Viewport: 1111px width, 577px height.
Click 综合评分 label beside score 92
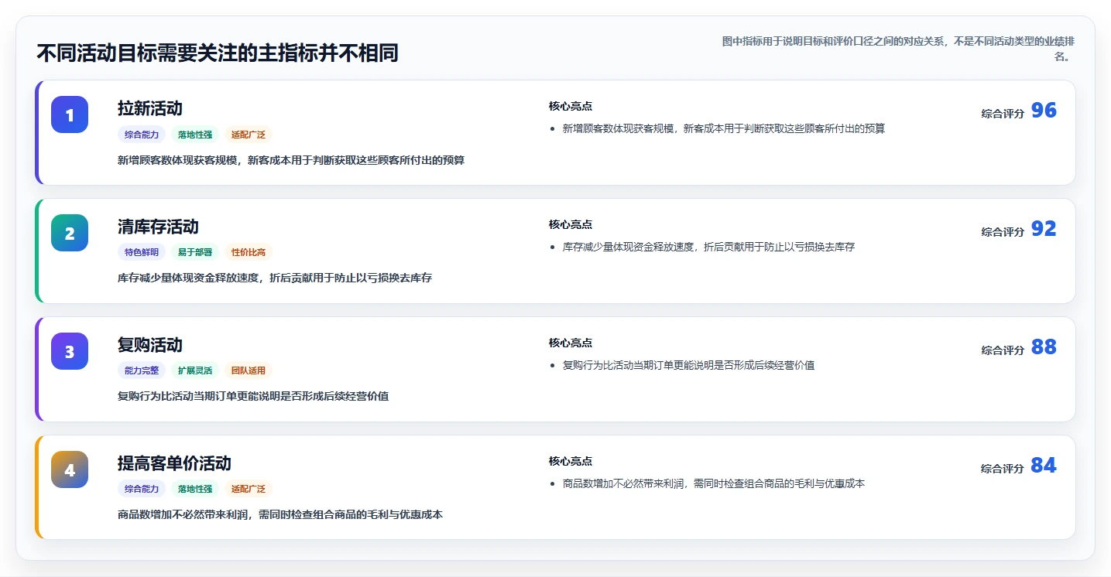pyautogui.click(x=1003, y=231)
